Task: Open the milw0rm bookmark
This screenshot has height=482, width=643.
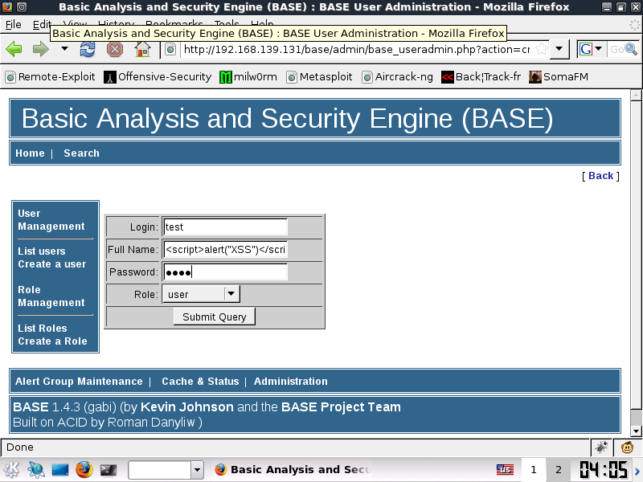Action: coord(248,76)
